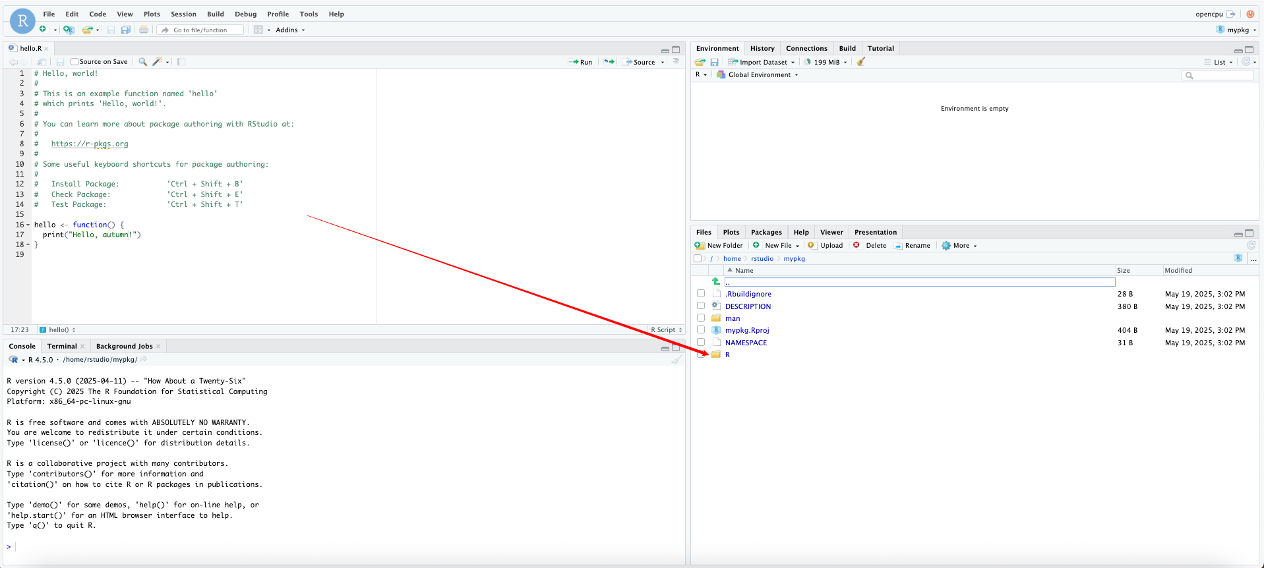Check the box for .Rbuildignore file
This screenshot has height=568, width=1264.
click(701, 294)
